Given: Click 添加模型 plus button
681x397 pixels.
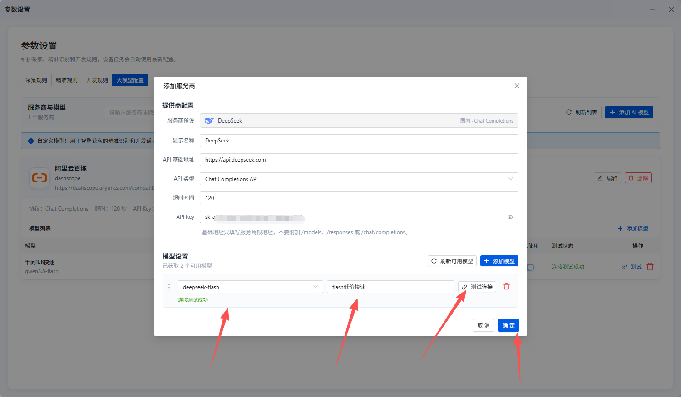Looking at the screenshot, I should (499, 261).
